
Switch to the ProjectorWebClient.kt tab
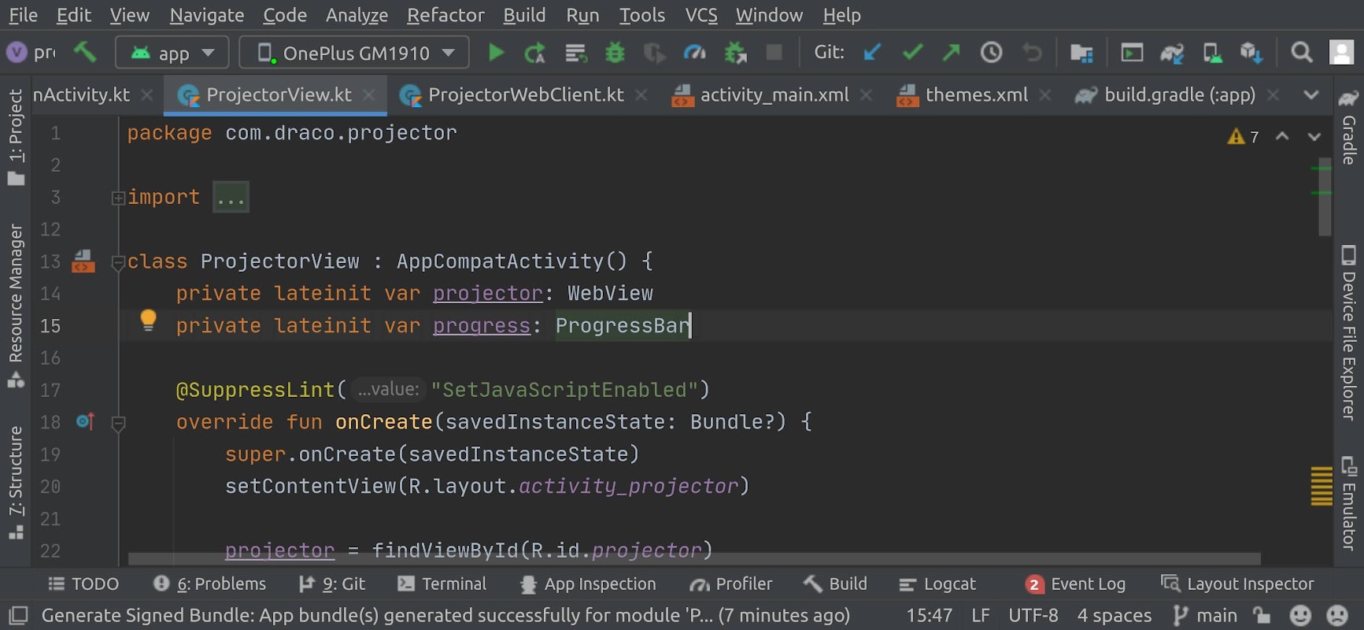tap(525, 95)
